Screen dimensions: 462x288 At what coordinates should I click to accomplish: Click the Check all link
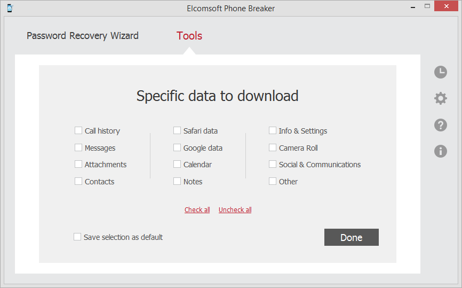coord(197,210)
